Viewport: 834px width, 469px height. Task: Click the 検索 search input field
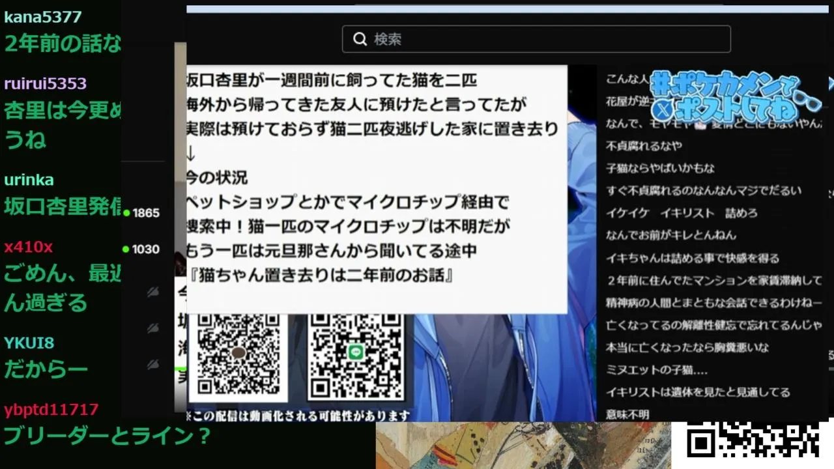pyautogui.click(x=536, y=39)
